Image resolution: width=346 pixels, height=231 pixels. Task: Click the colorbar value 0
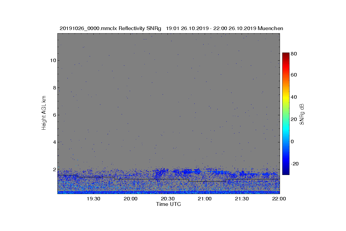pos(293,141)
